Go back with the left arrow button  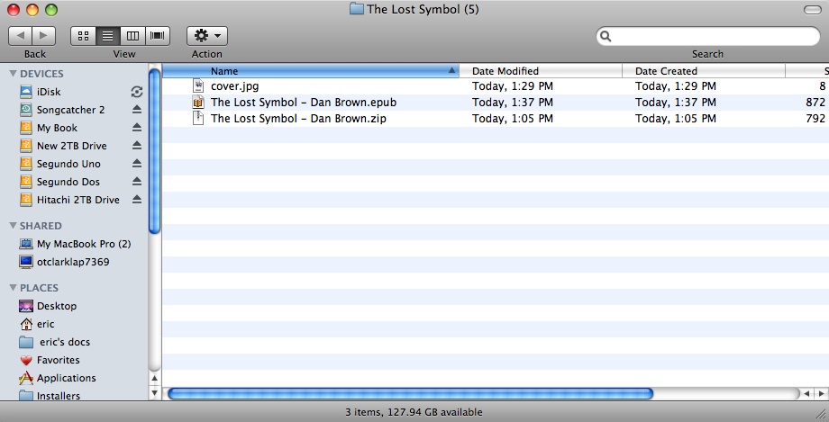pyautogui.click(x=20, y=36)
